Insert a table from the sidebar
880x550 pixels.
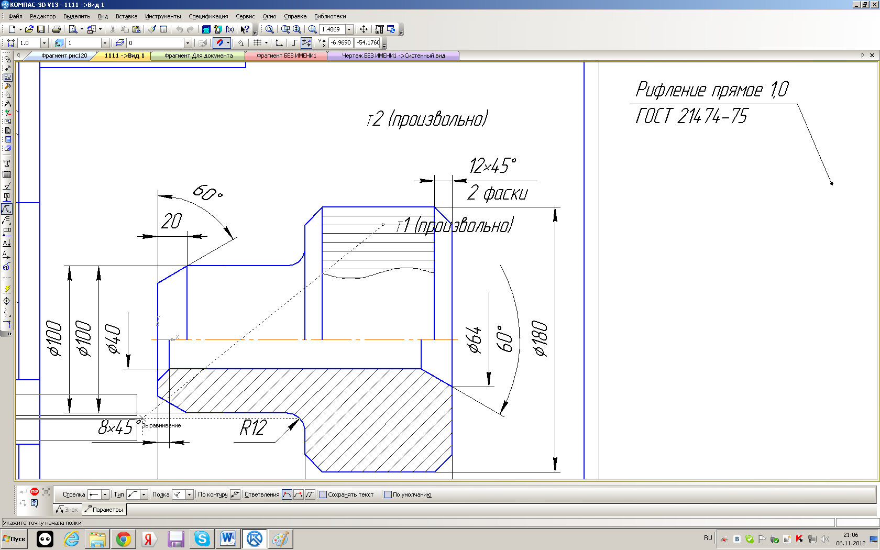7,174
